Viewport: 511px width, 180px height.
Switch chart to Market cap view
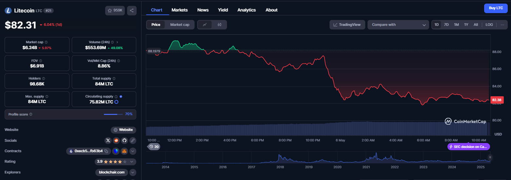[x=180, y=25]
